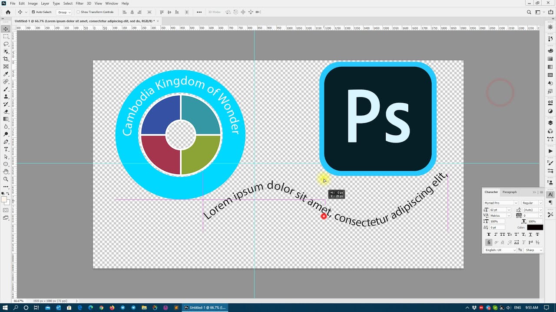Select the Gradient tool

[x=6, y=119]
